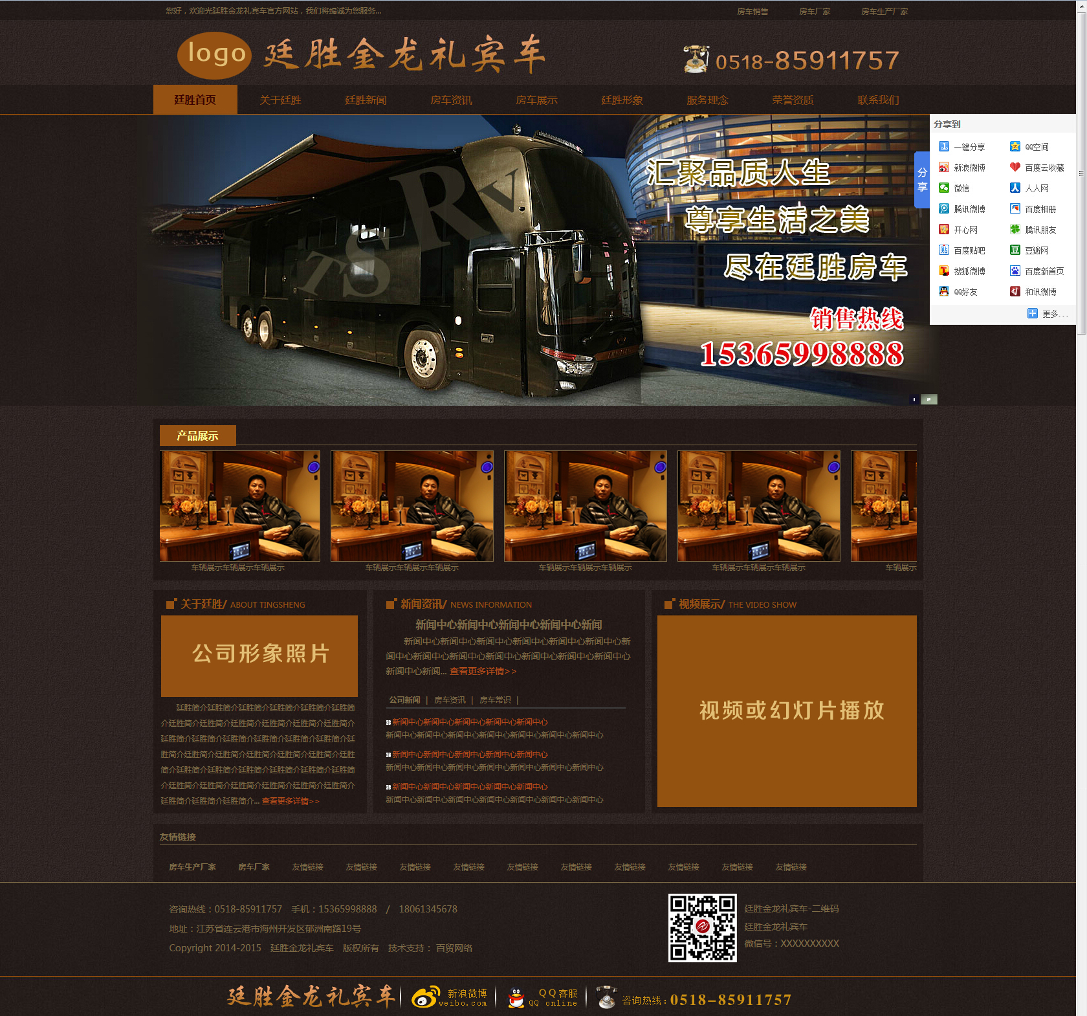
Task: Click the 腾讯朋友 icon
Action: point(1015,230)
